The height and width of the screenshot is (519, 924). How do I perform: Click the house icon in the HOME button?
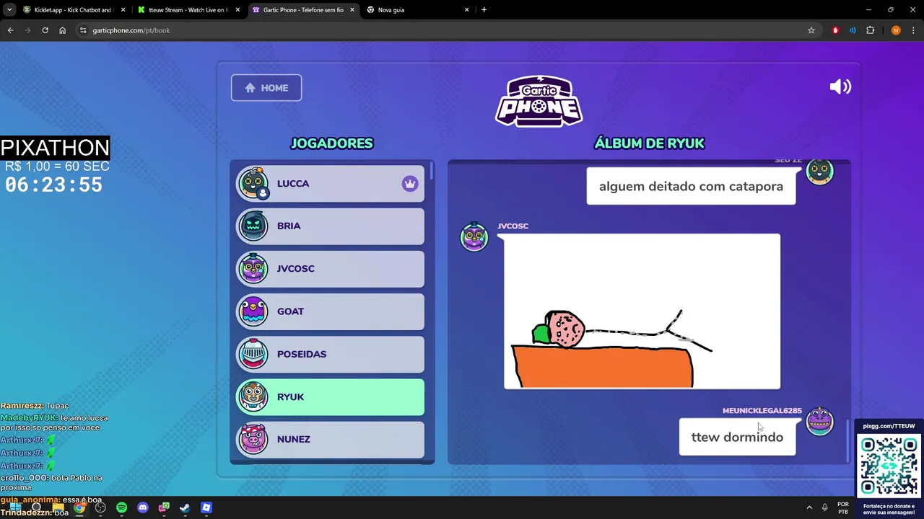click(x=250, y=88)
